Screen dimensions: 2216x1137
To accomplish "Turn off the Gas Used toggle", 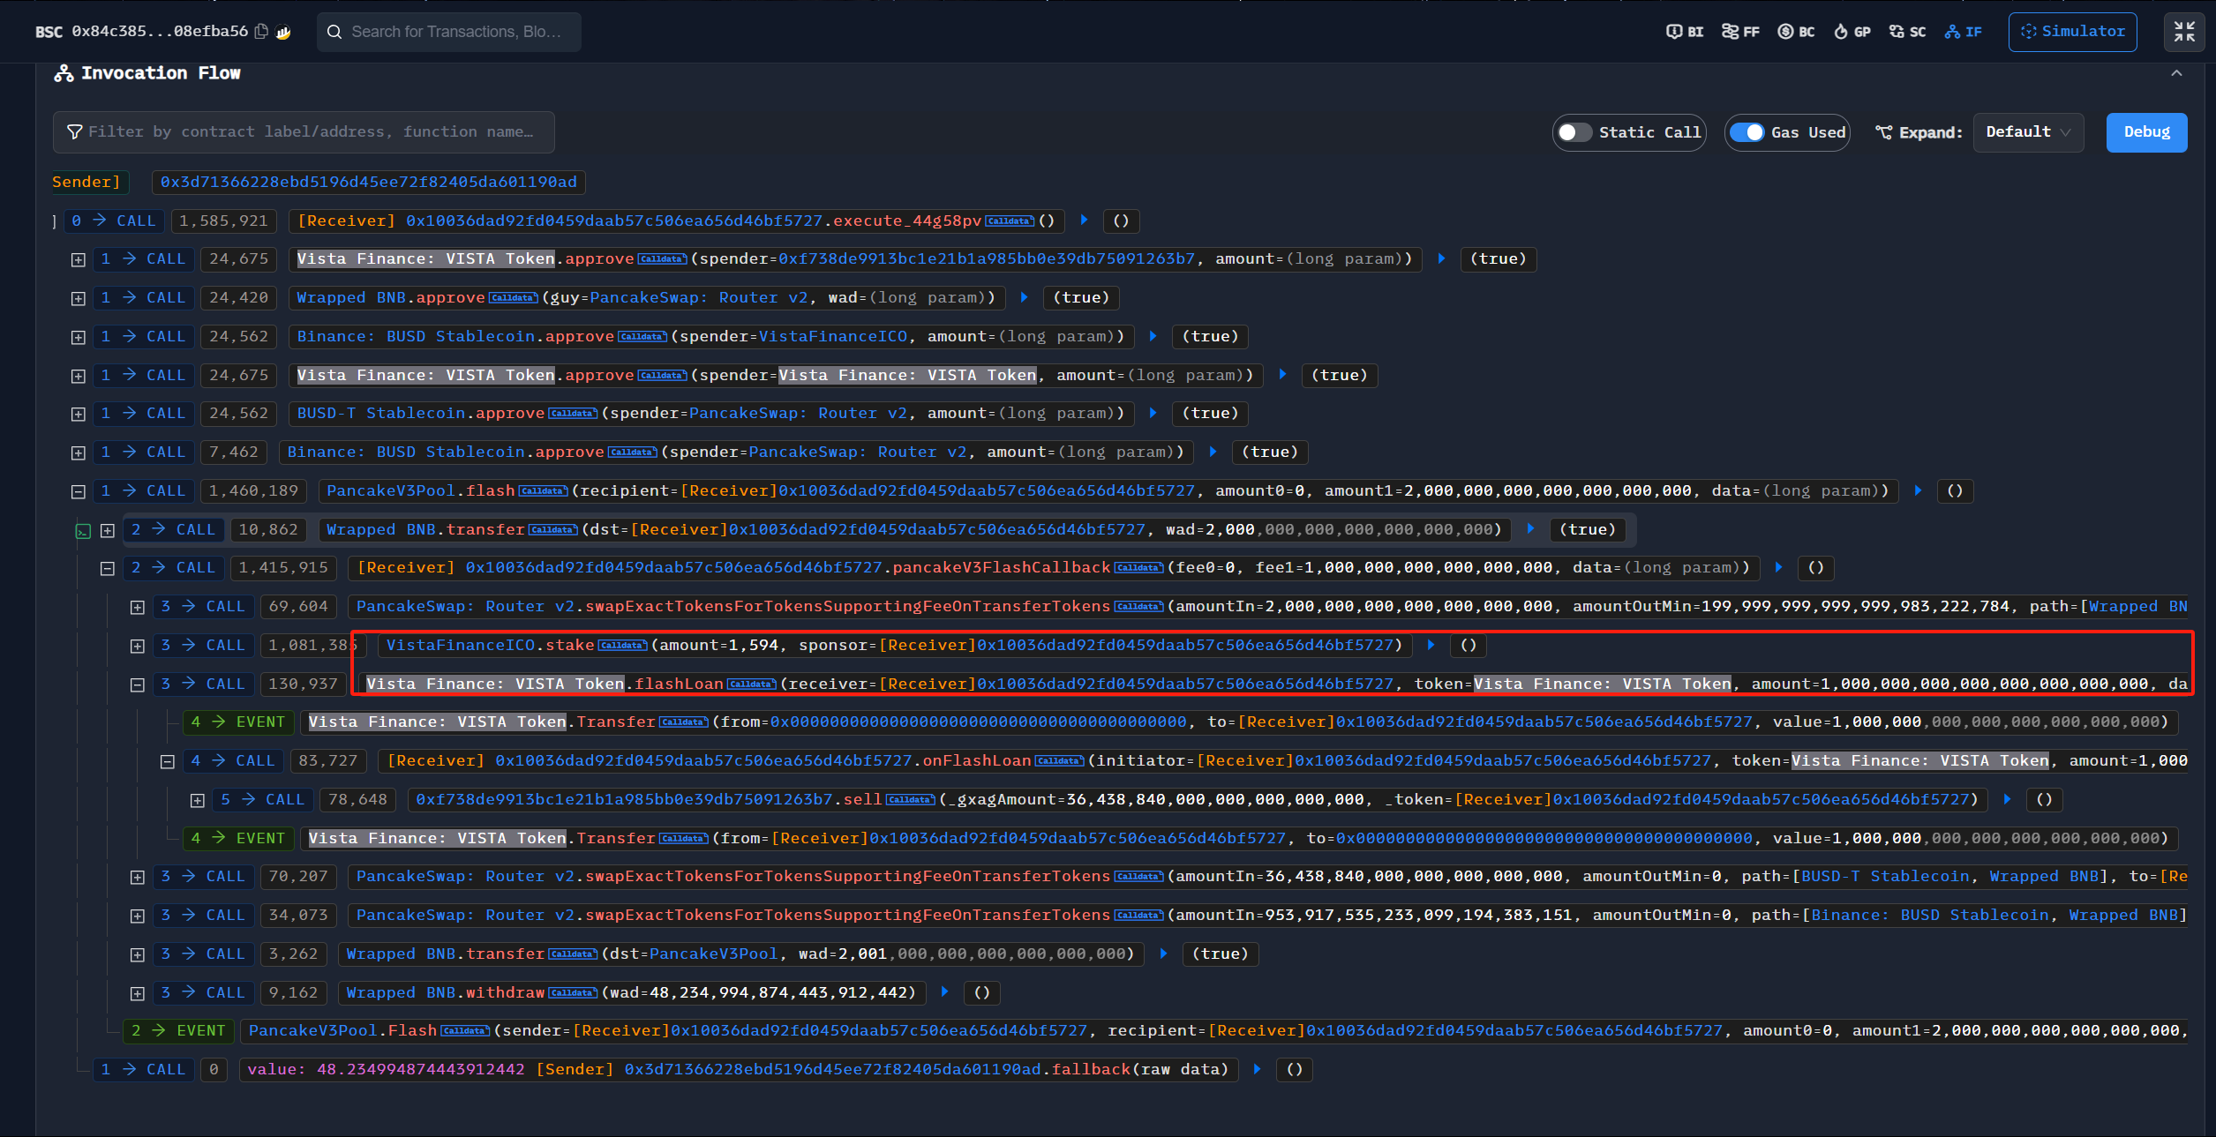I will click(x=1747, y=132).
